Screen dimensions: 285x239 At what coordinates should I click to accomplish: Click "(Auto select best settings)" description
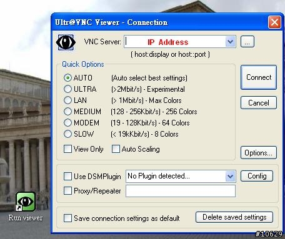[149, 78]
